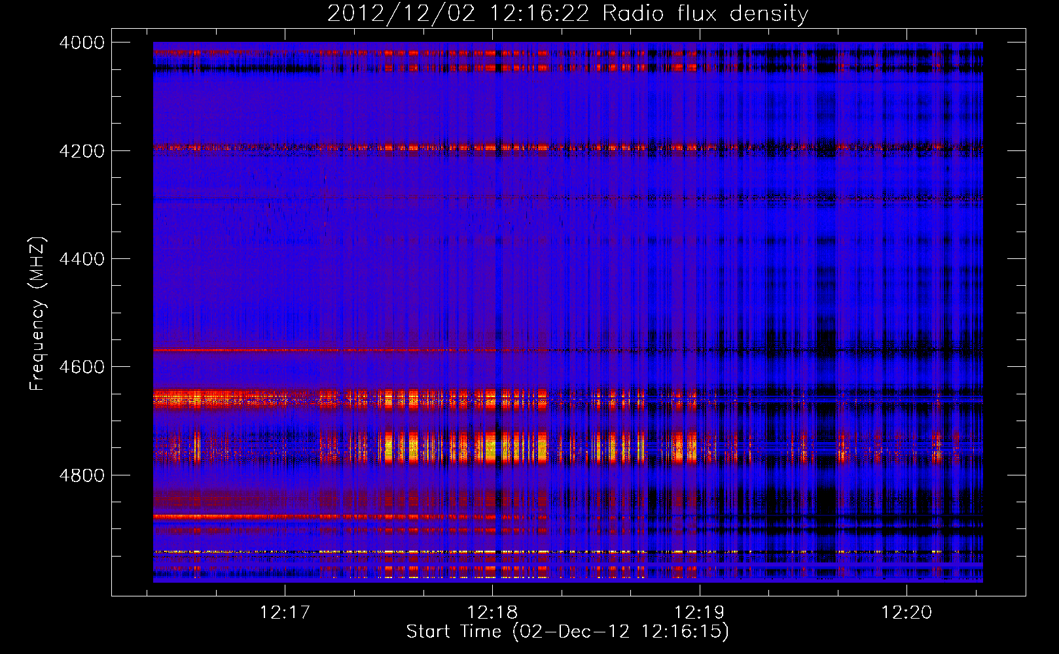
Task: Click the 12:19 time tick label
Action: pyautogui.click(x=700, y=613)
